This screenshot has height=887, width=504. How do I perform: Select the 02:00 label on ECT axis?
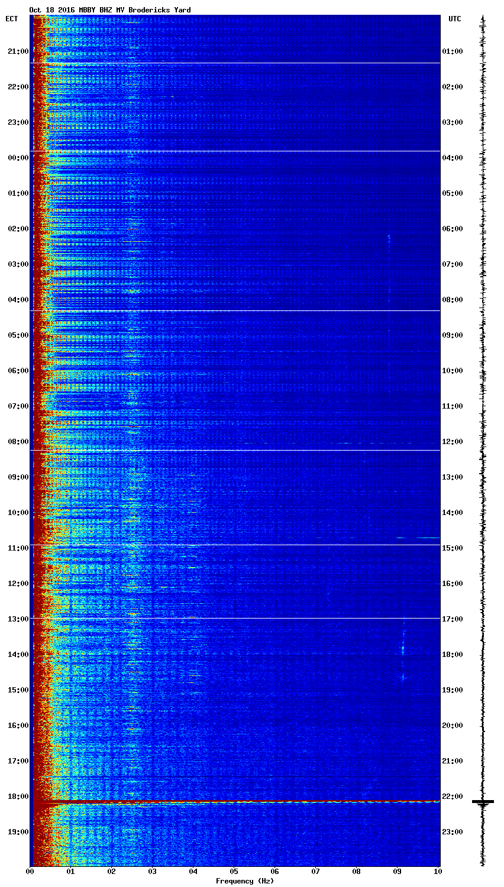18,229
